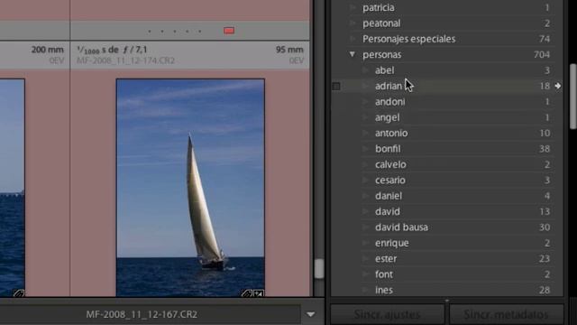This screenshot has width=577, height=325.
Task: Select the bonfil keyword
Action: tap(388, 149)
